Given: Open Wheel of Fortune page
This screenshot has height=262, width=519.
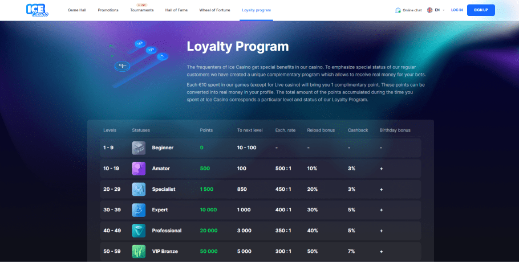Looking at the screenshot, I should pos(216,10).
